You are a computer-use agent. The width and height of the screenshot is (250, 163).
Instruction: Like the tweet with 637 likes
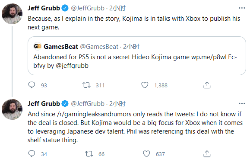point(146,154)
